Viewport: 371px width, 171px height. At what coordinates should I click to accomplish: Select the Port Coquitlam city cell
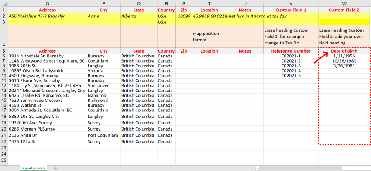pos(104,135)
